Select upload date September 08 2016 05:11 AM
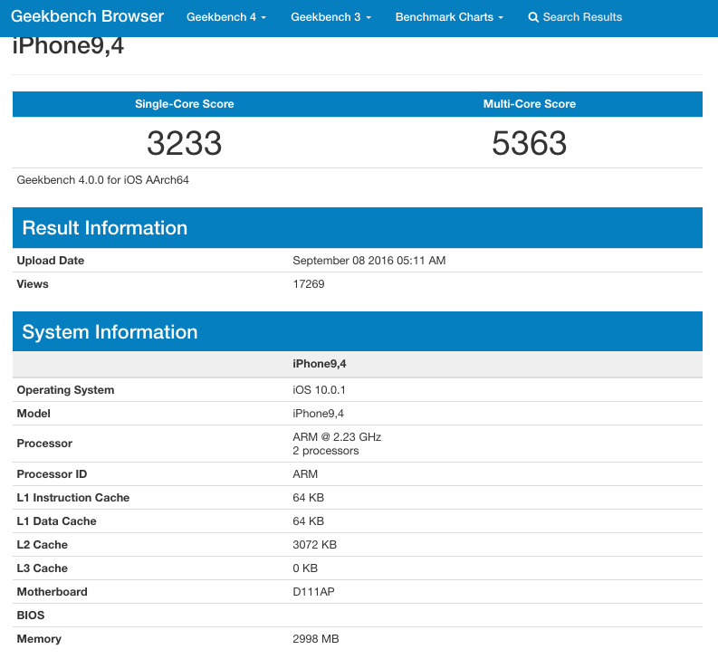718x659 pixels. tap(369, 260)
